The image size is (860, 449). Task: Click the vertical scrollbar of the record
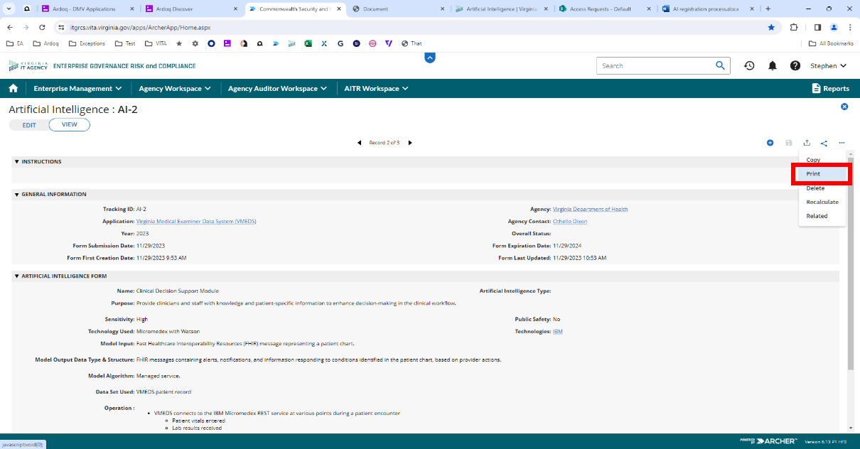pyautogui.click(x=850, y=263)
